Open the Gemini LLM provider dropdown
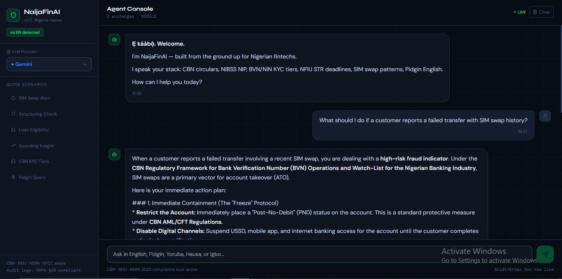This screenshot has height=279, width=562. pos(49,64)
